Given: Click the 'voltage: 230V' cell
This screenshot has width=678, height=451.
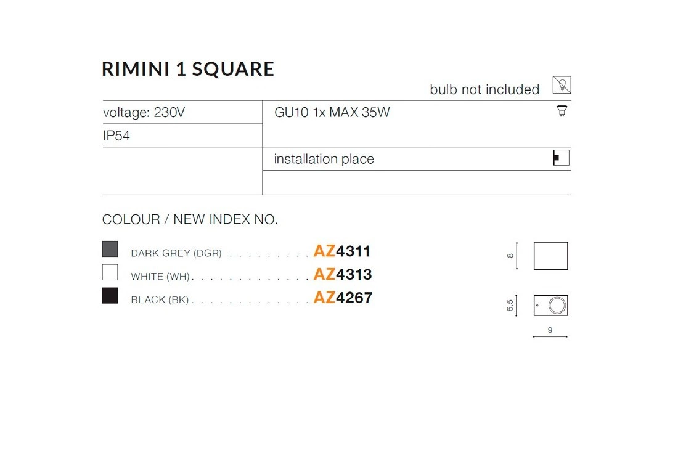Looking at the screenshot, I should [x=144, y=113].
